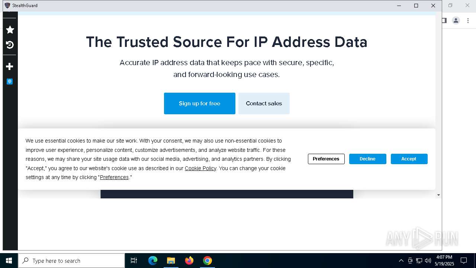Open cookie Preferences button
This screenshot has height=268, width=476.
click(x=326, y=159)
